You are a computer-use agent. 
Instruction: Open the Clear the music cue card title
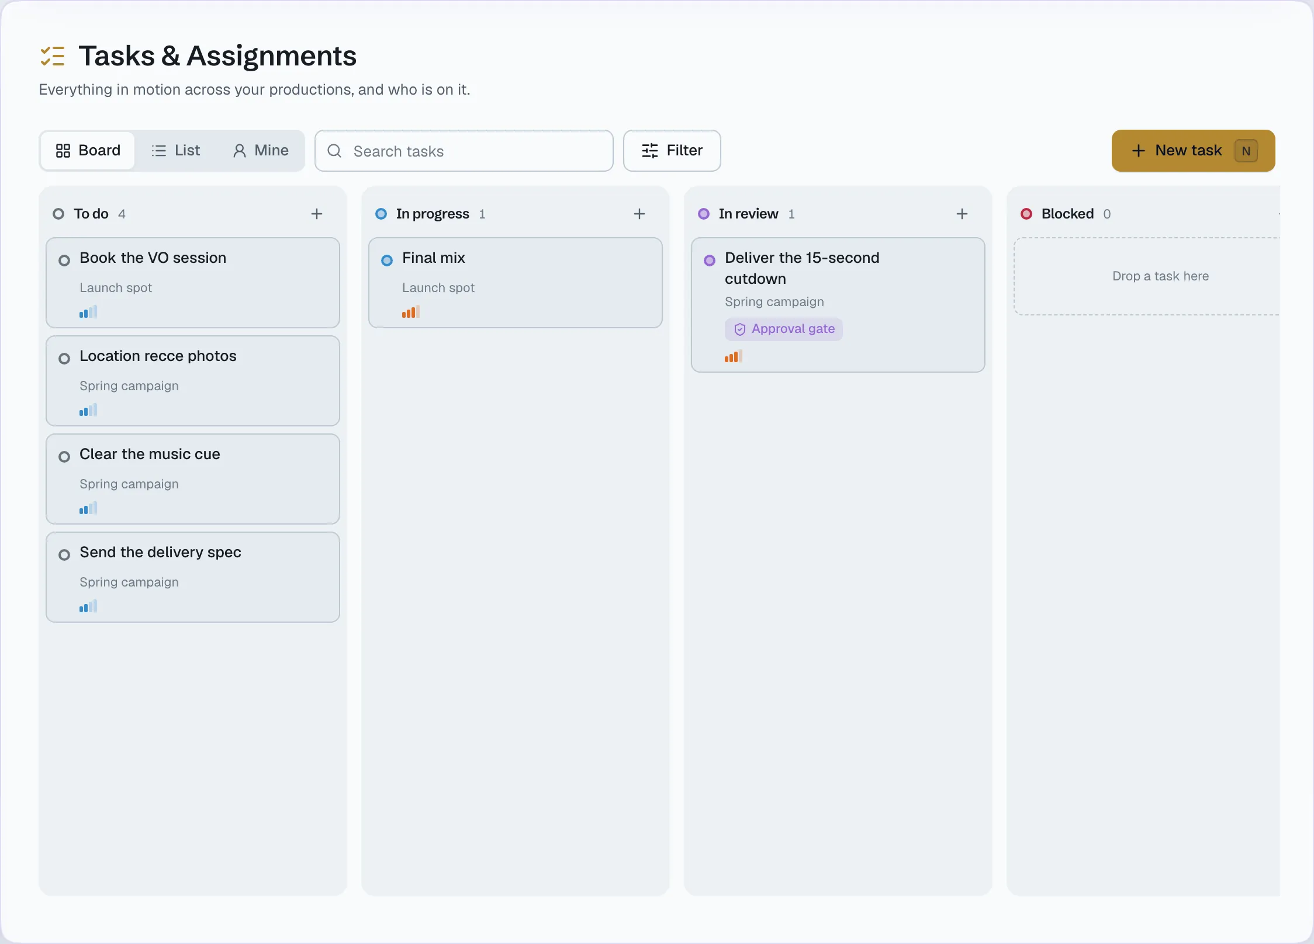pos(150,454)
